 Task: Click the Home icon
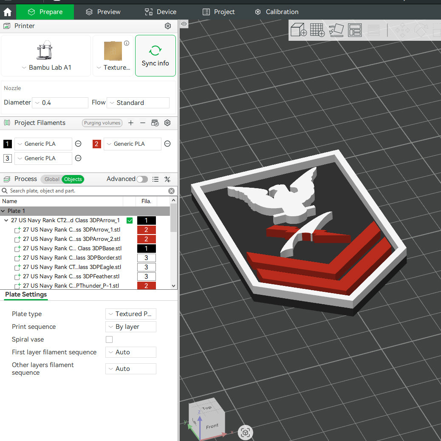tap(8, 12)
